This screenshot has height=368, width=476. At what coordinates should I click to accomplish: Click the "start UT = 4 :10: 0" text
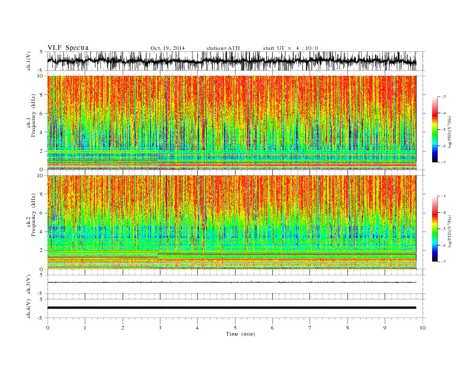click(290, 48)
